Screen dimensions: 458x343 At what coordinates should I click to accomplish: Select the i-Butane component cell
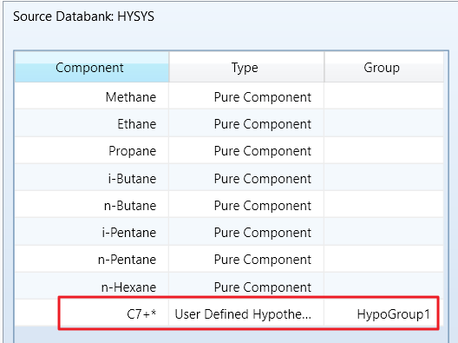[91, 178]
